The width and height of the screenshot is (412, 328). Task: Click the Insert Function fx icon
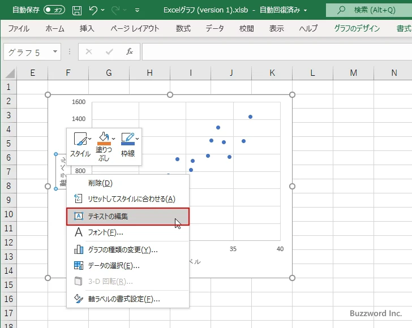point(130,51)
